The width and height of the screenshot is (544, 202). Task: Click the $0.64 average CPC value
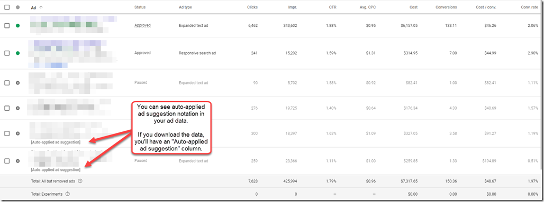pos(371,108)
